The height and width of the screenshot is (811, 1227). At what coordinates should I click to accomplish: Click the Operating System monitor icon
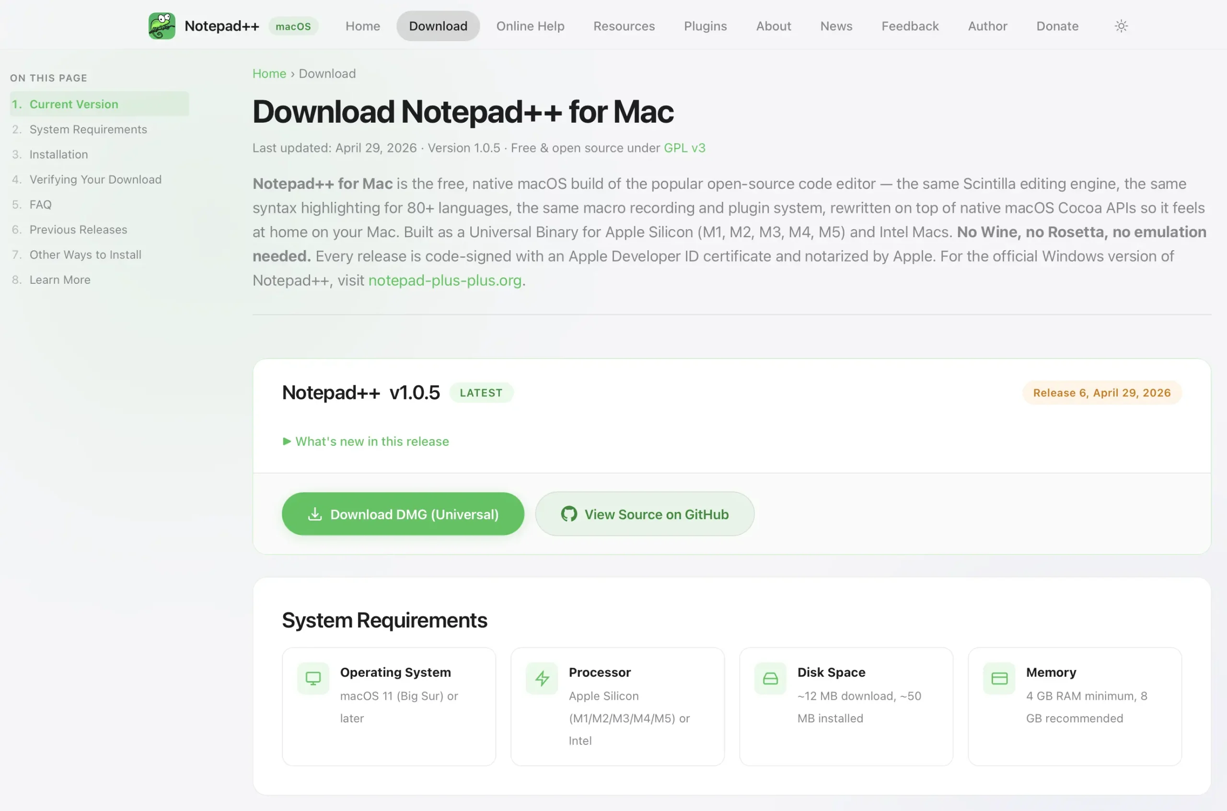tap(313, 678)
